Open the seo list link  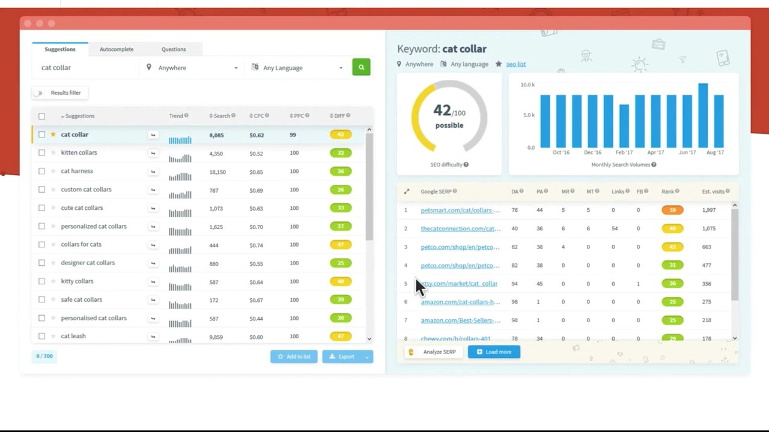(x=516, y=64)
